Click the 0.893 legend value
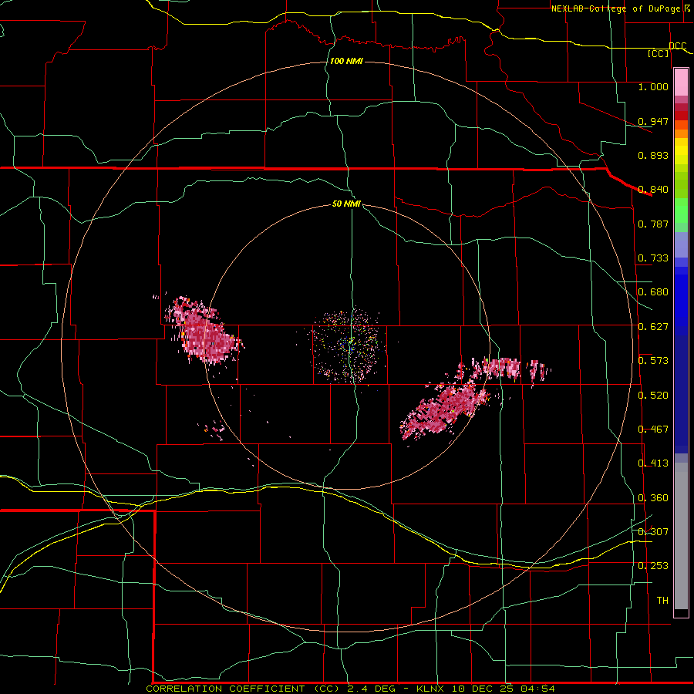 [x=653, y=155]
